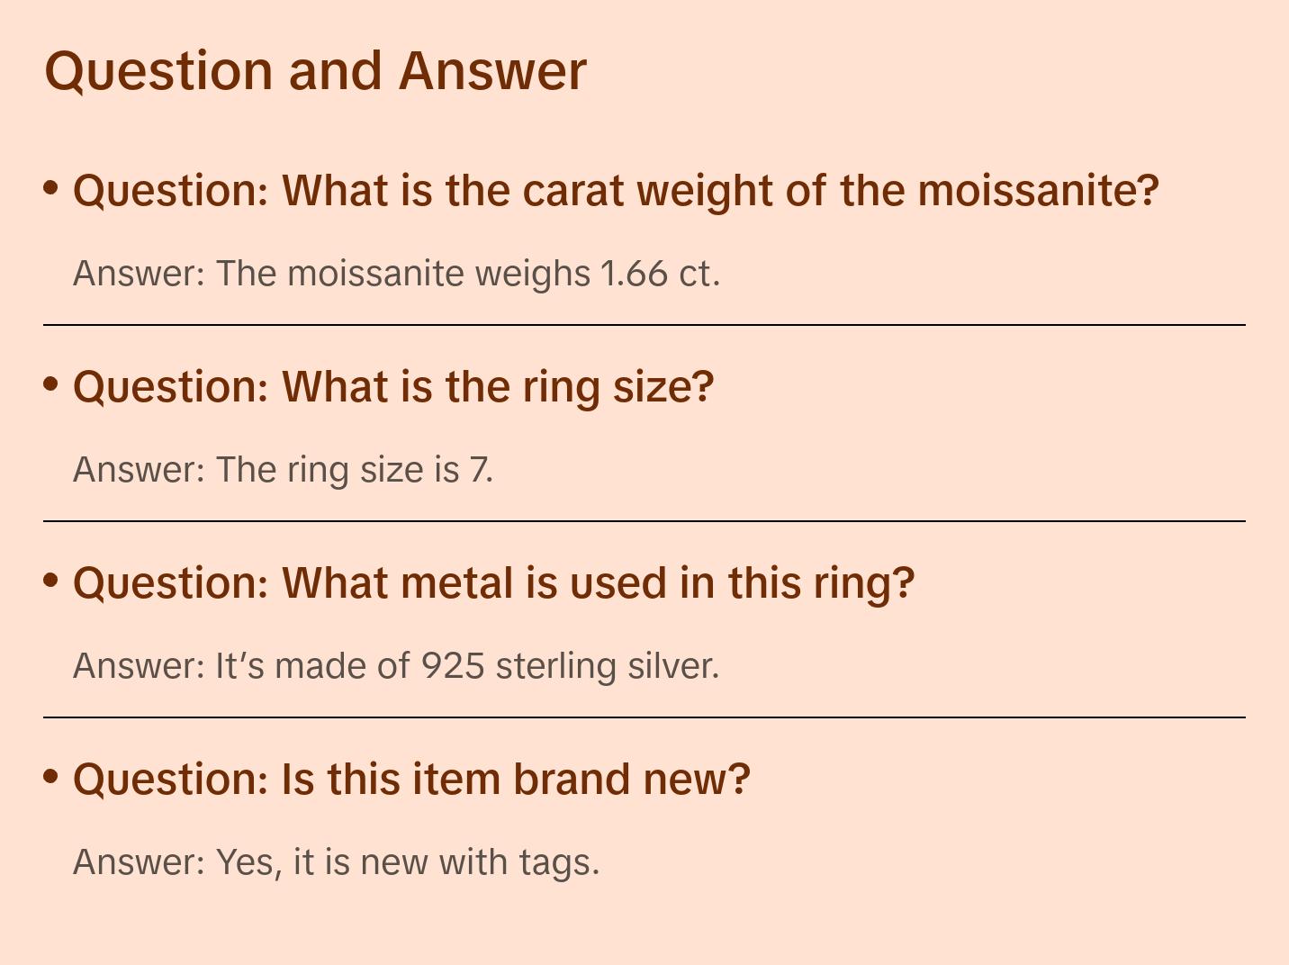The width and height of the screenshot is (1289, 965).
Task: Click the divider below the ring size answer
Action: [x=644, y=521]
